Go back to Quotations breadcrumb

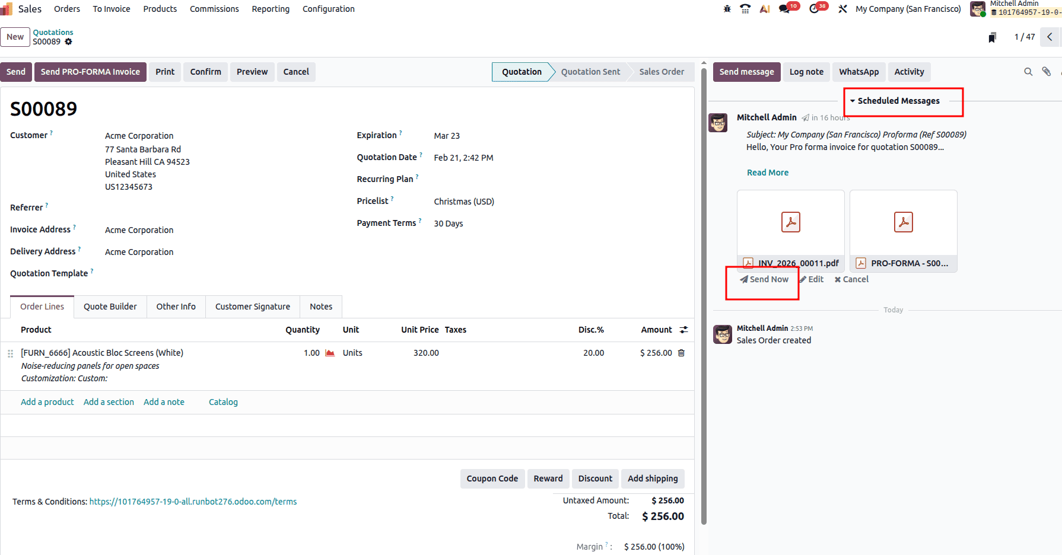click(x=53, y=32)
